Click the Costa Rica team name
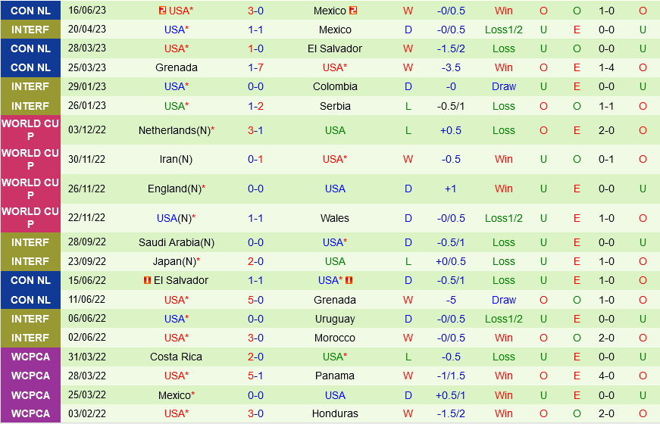The height and width of the screenshot is (424, 660). tap(176, 357)
